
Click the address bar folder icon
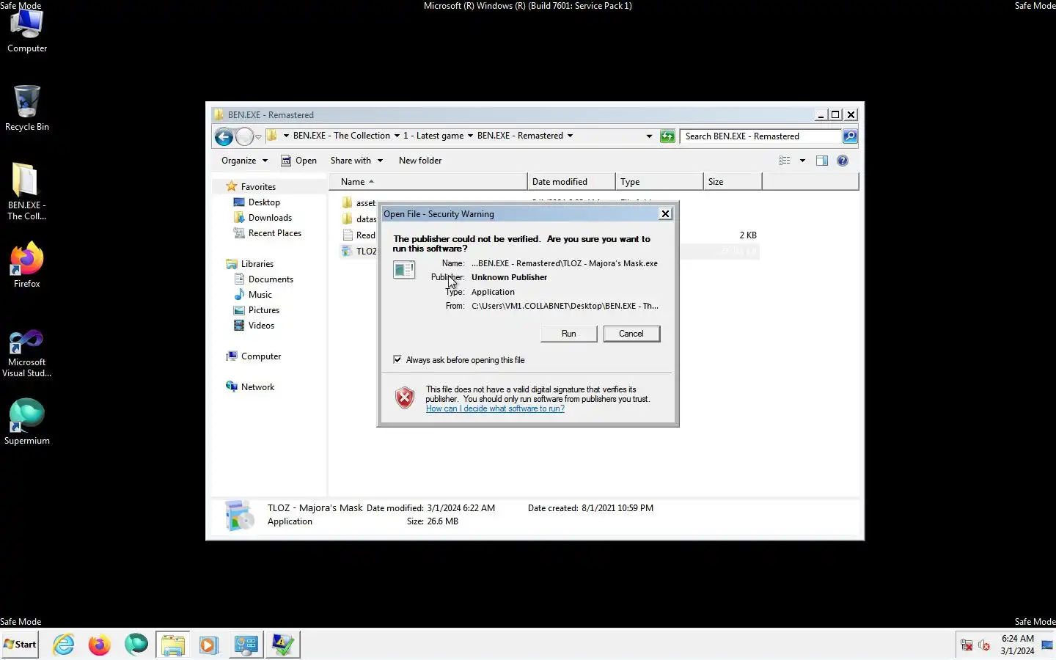pos(271,136)
